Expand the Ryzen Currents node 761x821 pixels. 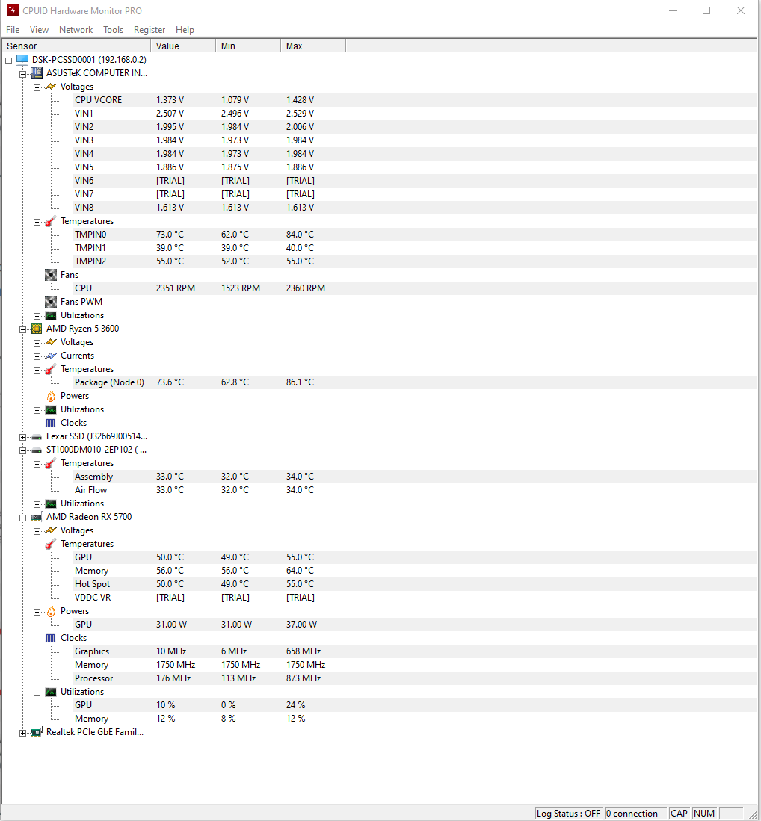(x=37, y=356)
